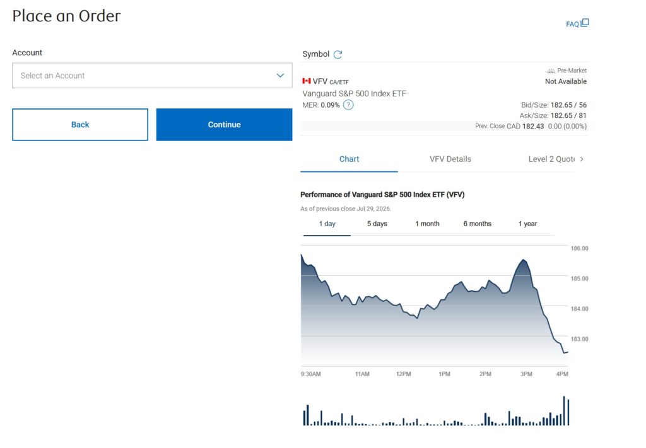Click the 183.00 price axis label
Screen dimensions: 646x448
(x=579, y=339)
